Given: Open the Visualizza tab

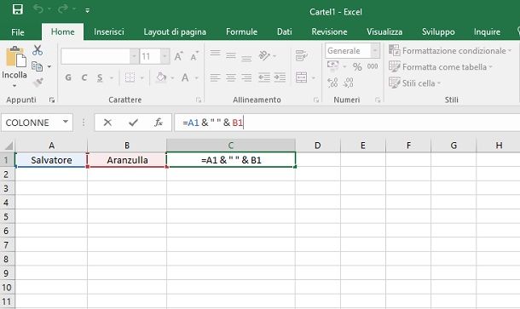Looking at the screenshot, I should pos(384,31).
